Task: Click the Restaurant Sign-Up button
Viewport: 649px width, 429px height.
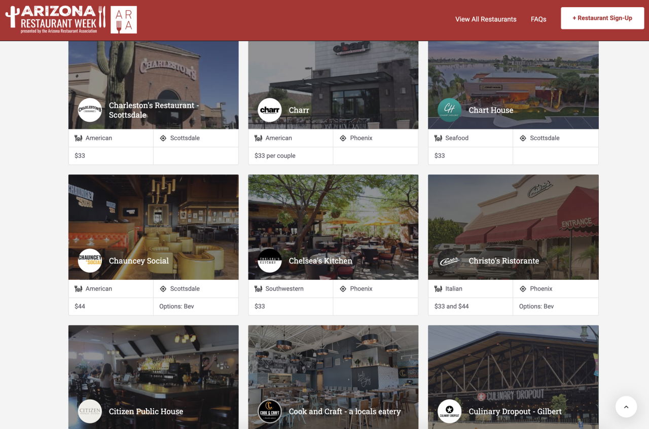Action: (602, 18)
